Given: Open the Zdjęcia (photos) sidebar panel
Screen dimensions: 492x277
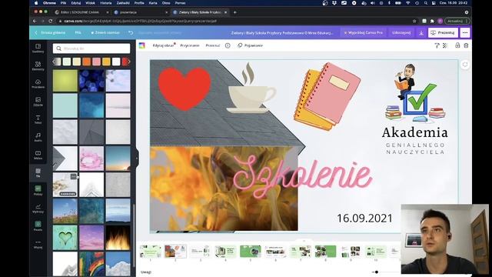Looking at the screenshot, I should (x=38, y=102).
